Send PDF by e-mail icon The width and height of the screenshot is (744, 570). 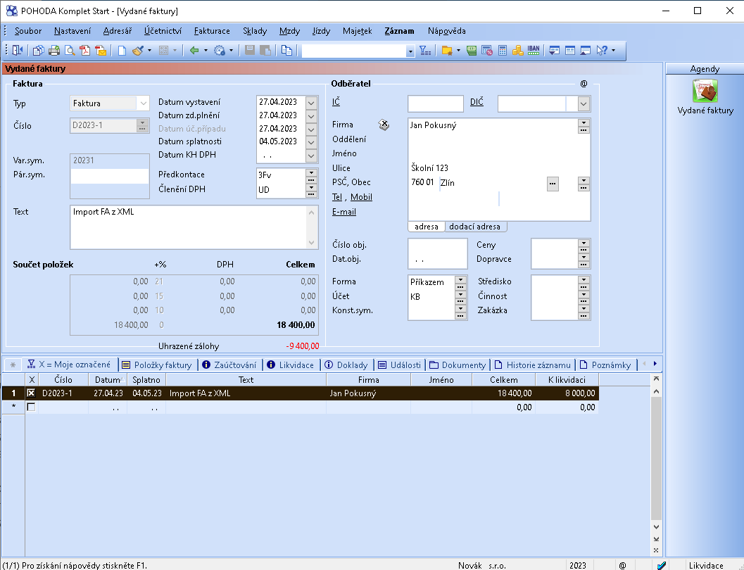[x=101, y=50]
